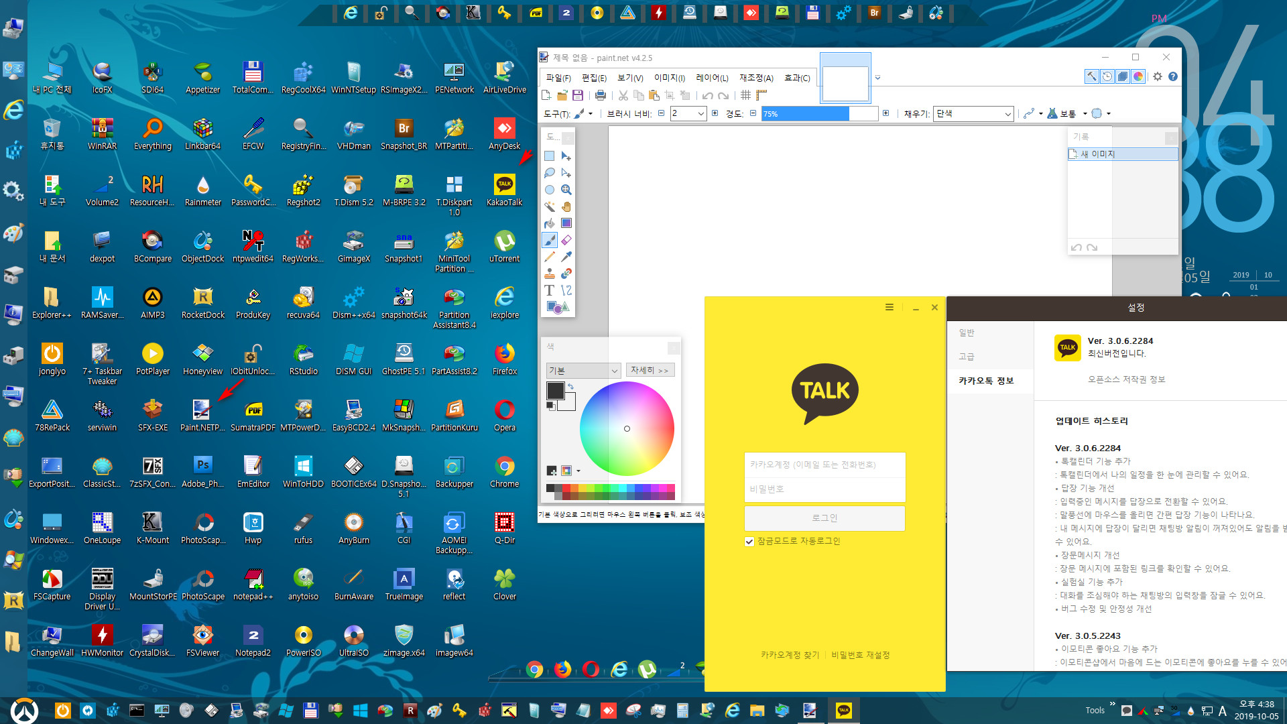Open the 기본 color selector dropdown

[x=583, y=370]
